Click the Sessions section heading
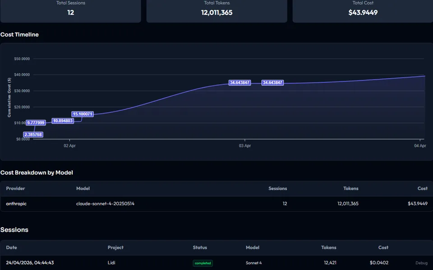The image size is (433, 270). click(14, 230)
